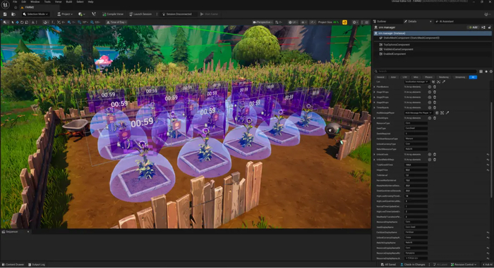Expand the UnlockCosts array

tap(375, 155)
